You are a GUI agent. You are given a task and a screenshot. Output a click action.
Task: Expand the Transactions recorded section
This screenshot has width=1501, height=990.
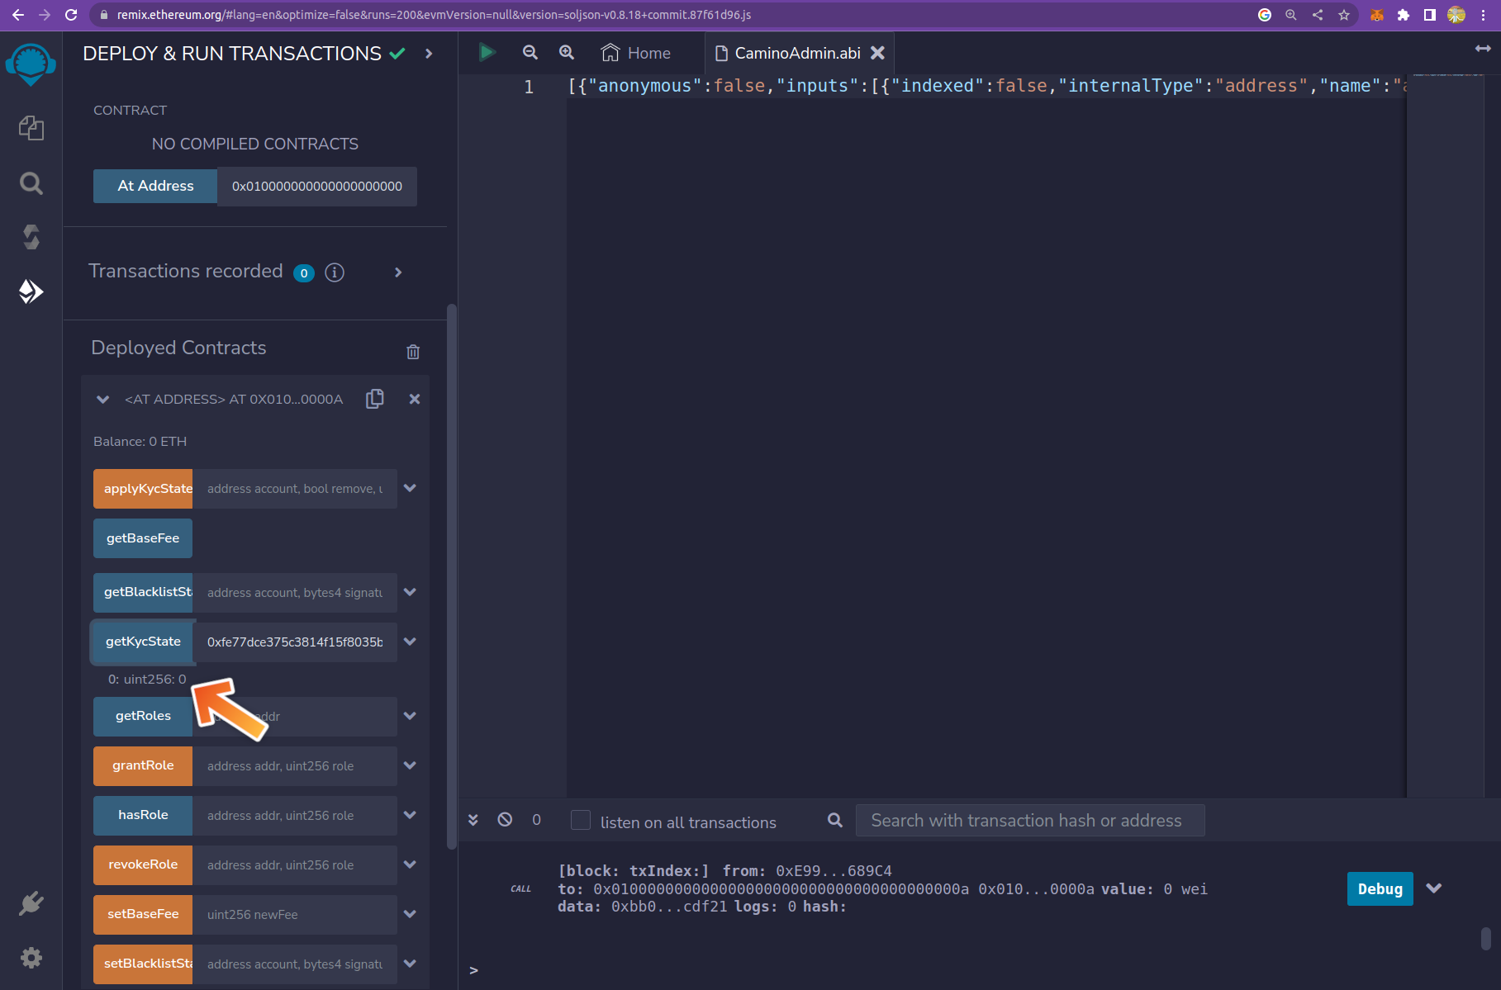[x=398, y=272]
